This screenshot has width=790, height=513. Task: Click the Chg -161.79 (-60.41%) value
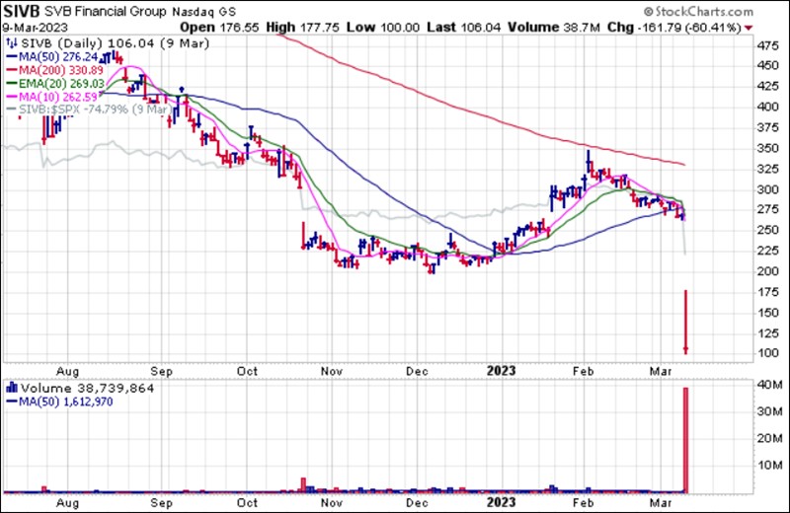[674, 28]
